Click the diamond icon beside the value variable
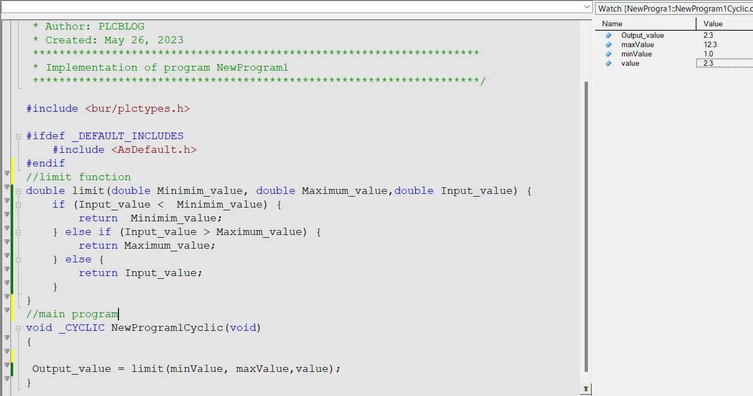This screenshot has width=753, height=396. click(609, 63)
